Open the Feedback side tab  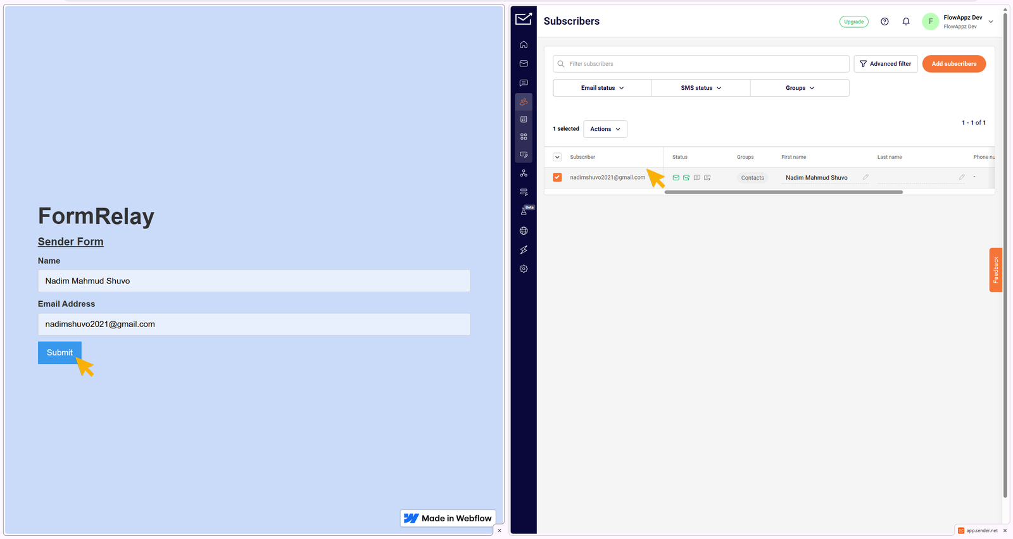click(x=995, y=270)
